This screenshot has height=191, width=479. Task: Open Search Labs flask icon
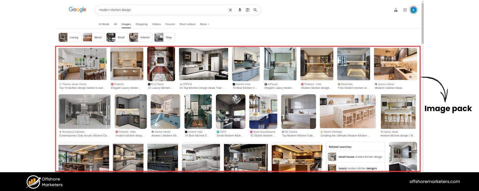pos(396,10)
